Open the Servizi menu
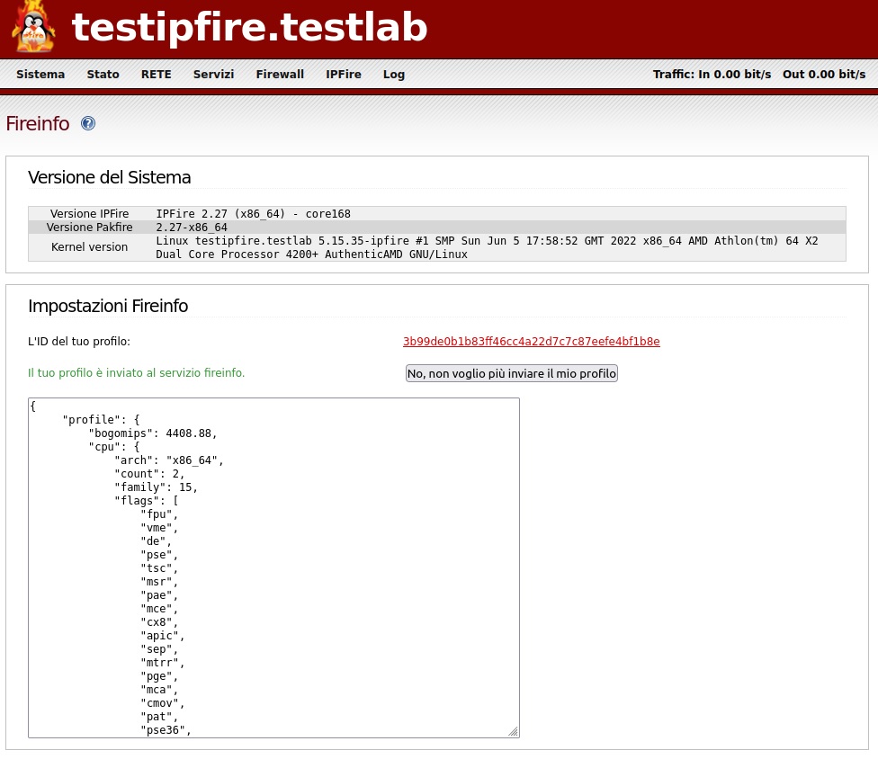The height and width of the screenshot is (768, 878). (213, 74)
